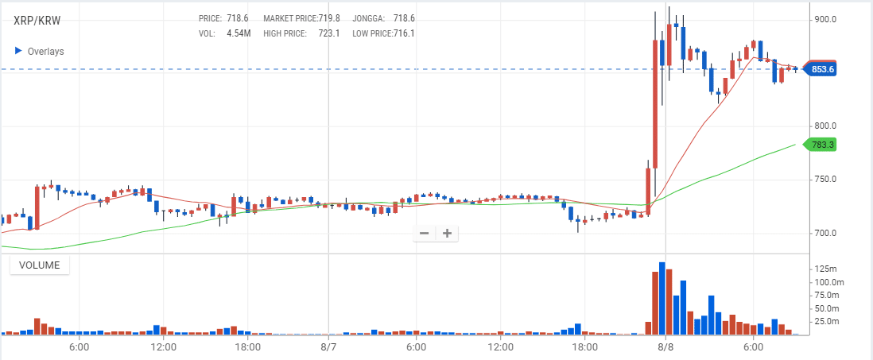Image resolution: width=873 pixels, height=360 pixels.
Task: Zoom in with the plus button
Action: pyautogui.click(x=447, y=233)
